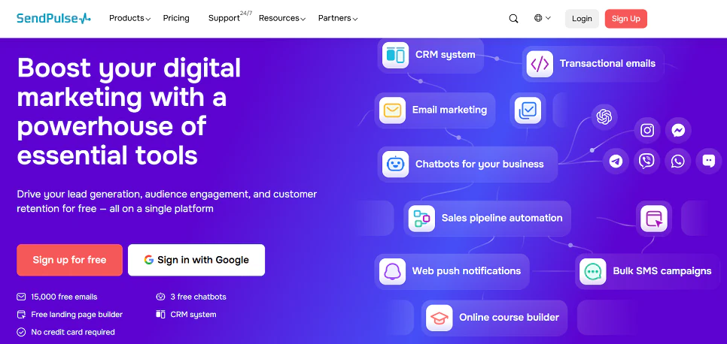The image size is (727, 344).
Task: Click the Facebook Messenger icon
Action: pos(678,131)
